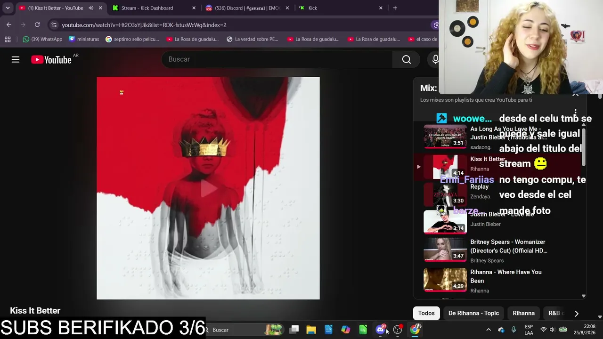Open Task View on the taskbar
603x339 pixels.
(294, 330)
